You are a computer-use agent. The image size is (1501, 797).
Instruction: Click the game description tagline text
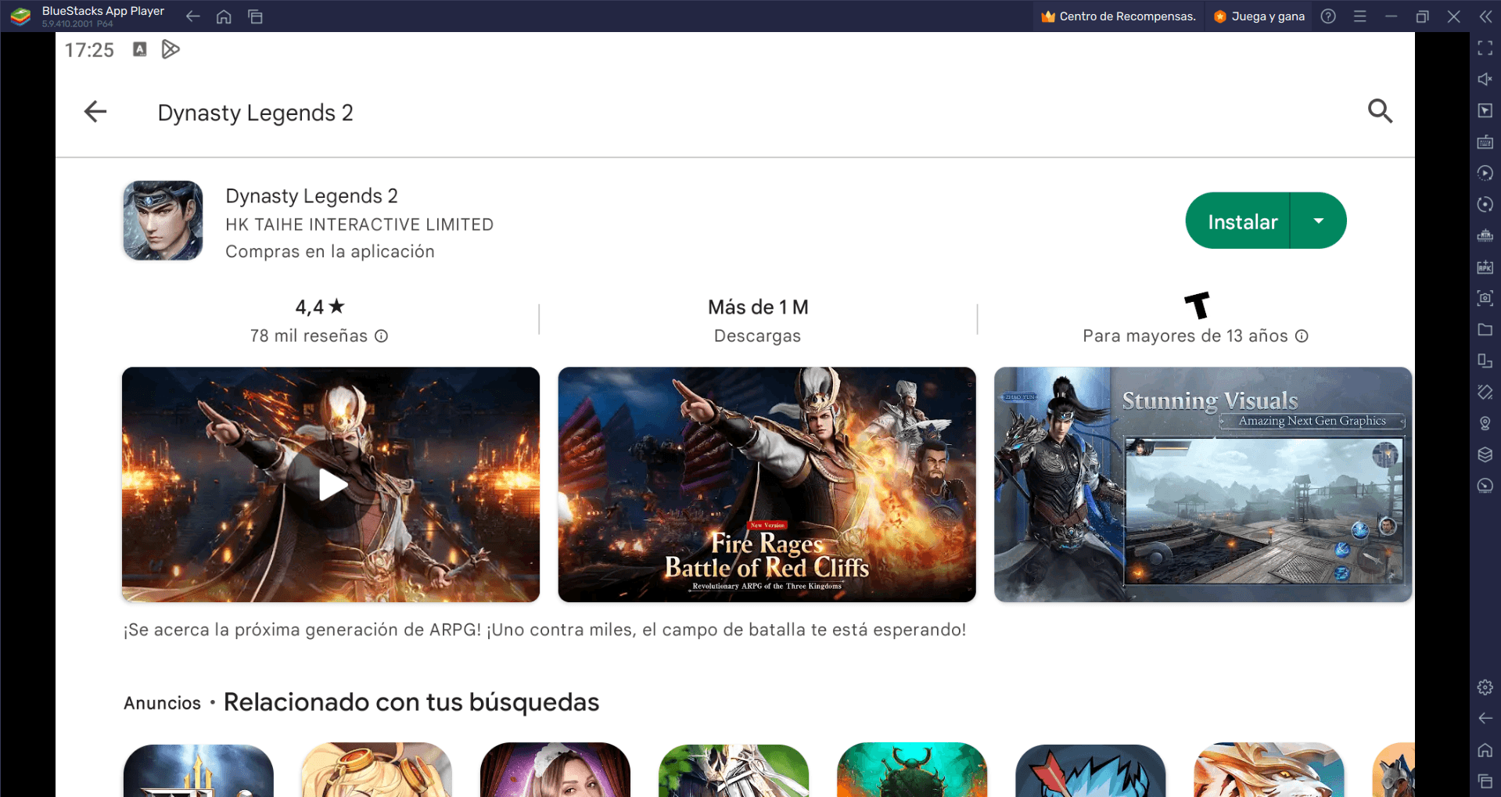[x=544, y=630]
